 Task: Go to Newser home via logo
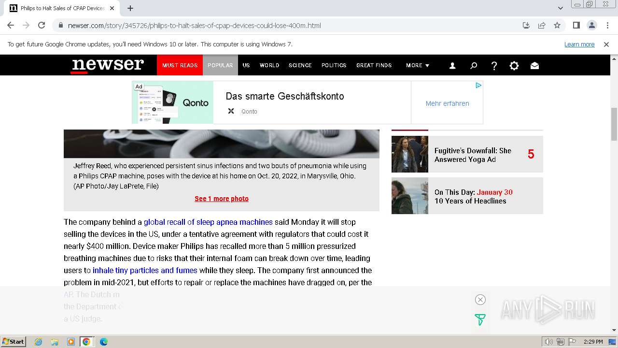pyautogui.click(x=107, y=65)
